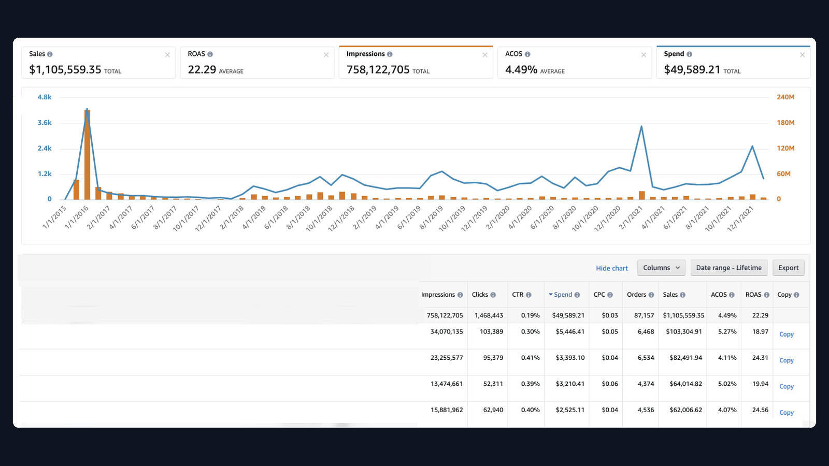Screen dimensions: 829x466
Task: Select the ROAS metric card
Action: point(257,62)
